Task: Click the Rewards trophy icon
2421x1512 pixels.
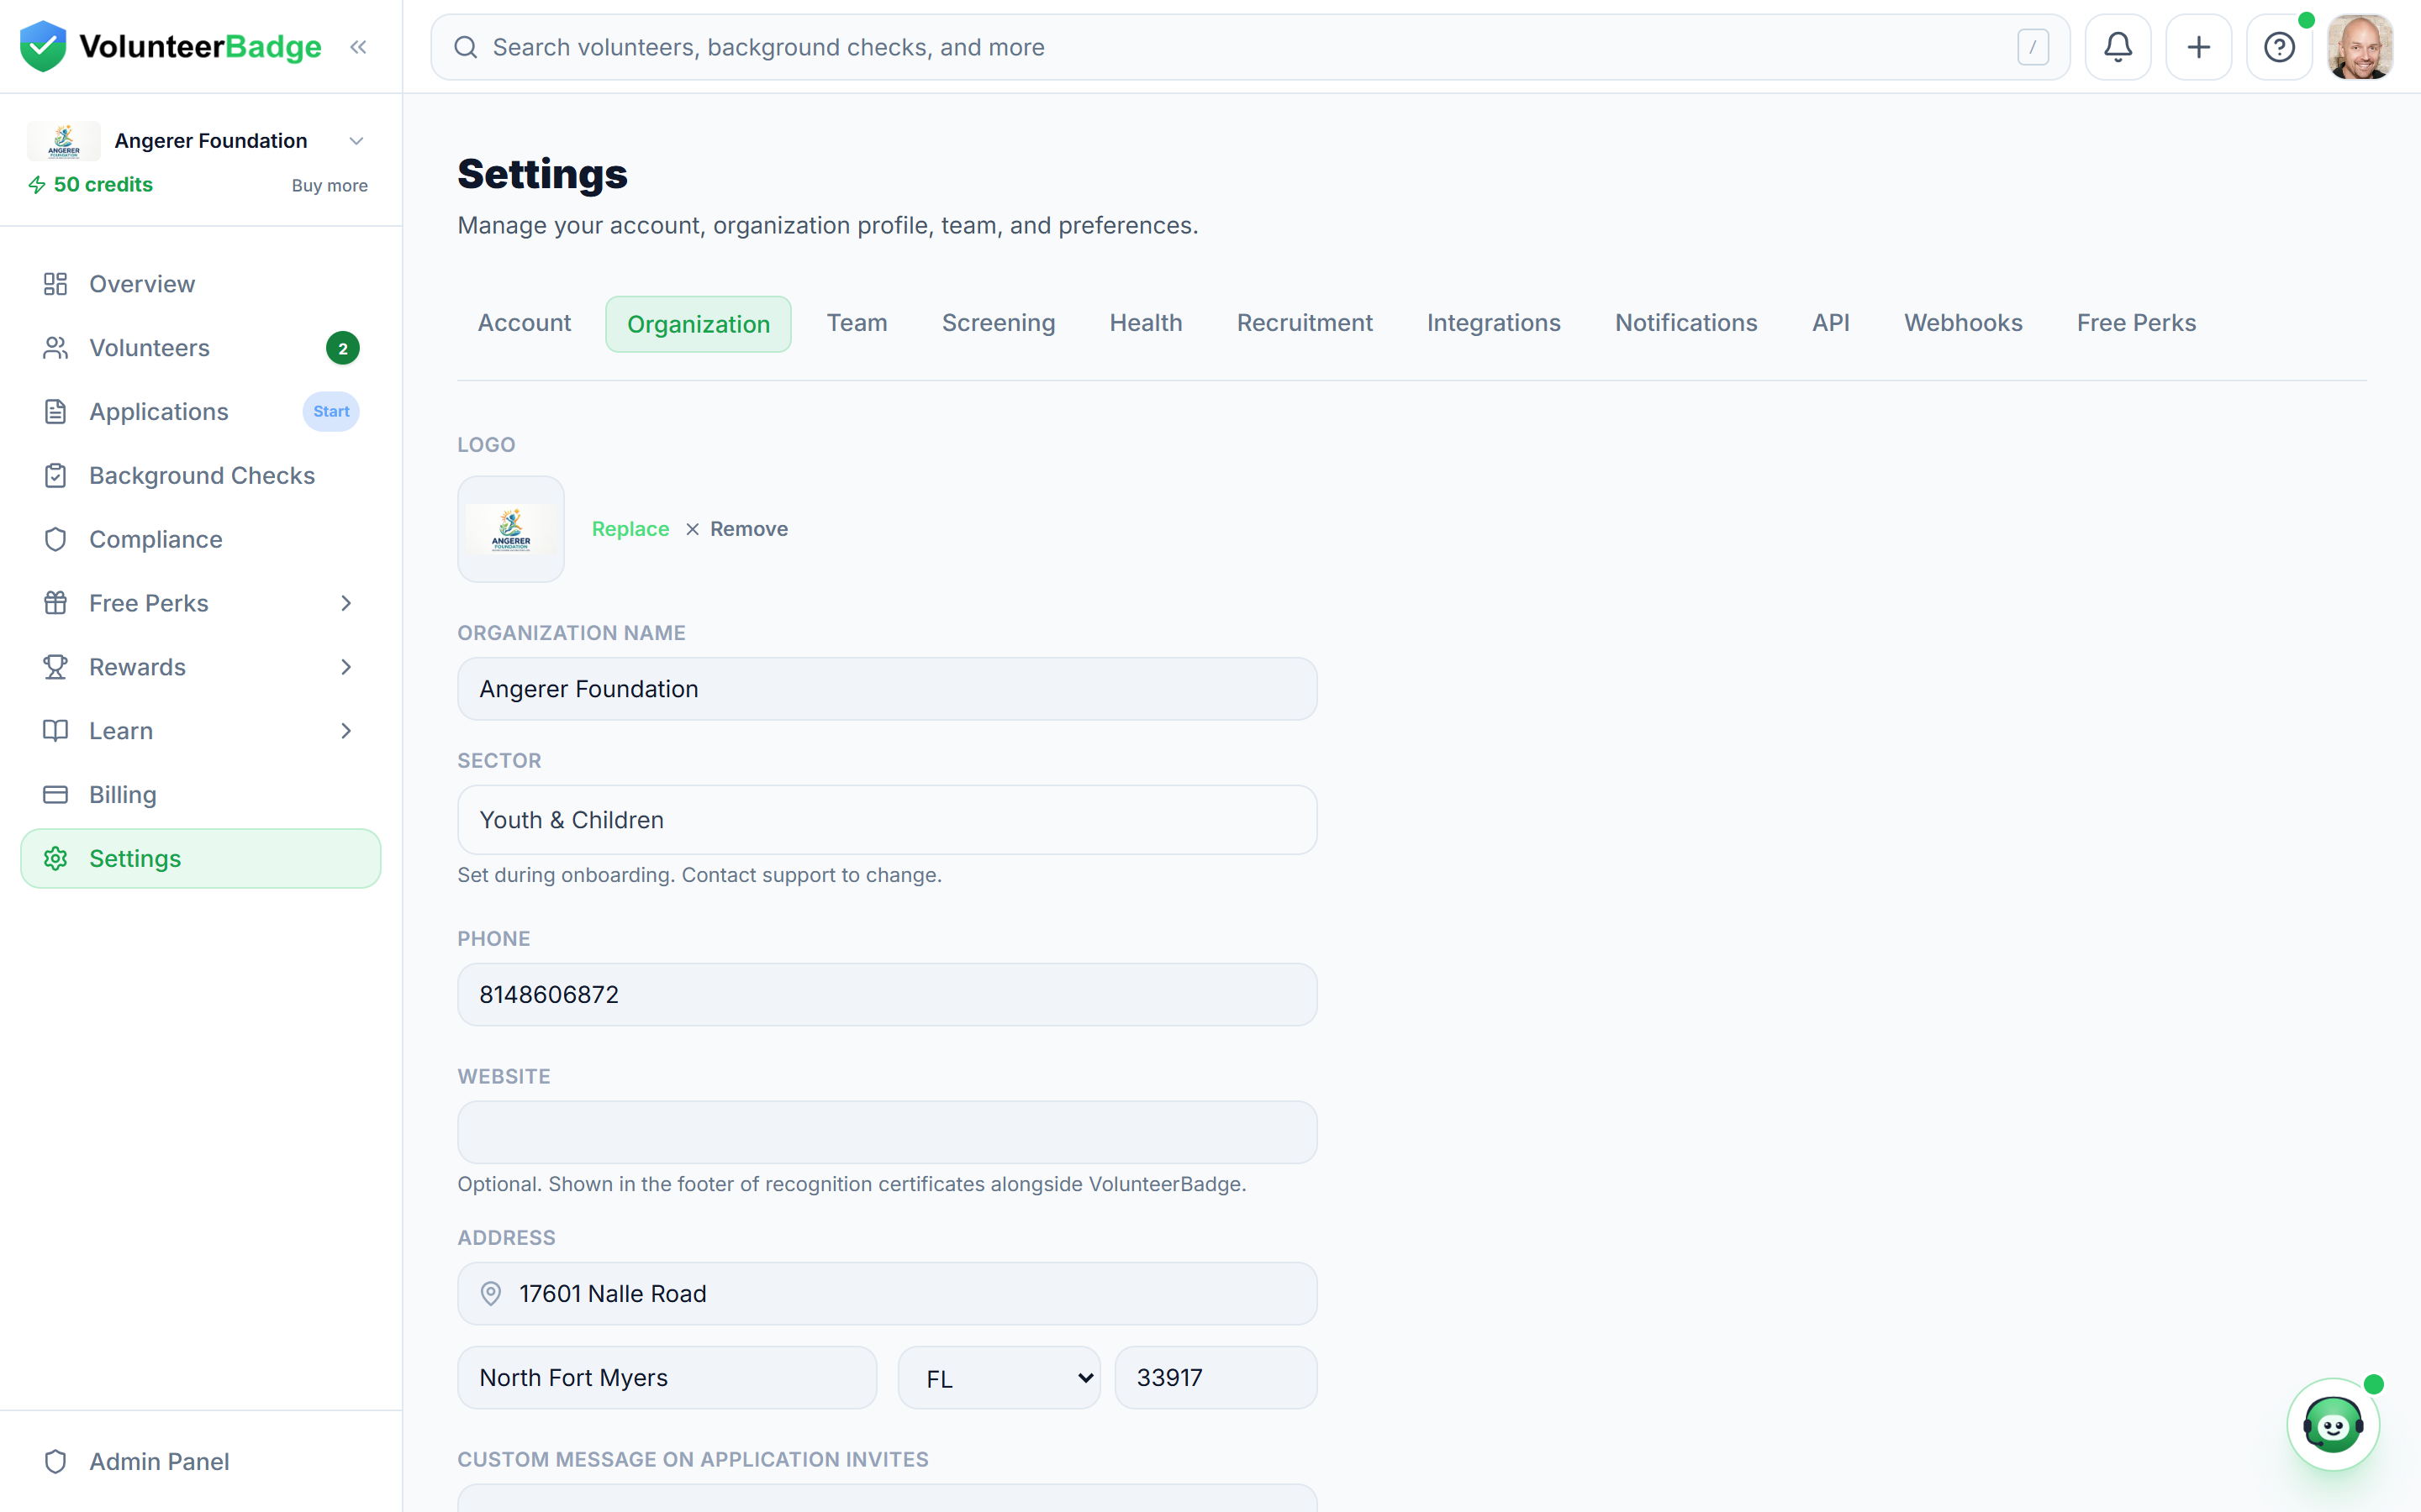Action: (x=55, y=667)
